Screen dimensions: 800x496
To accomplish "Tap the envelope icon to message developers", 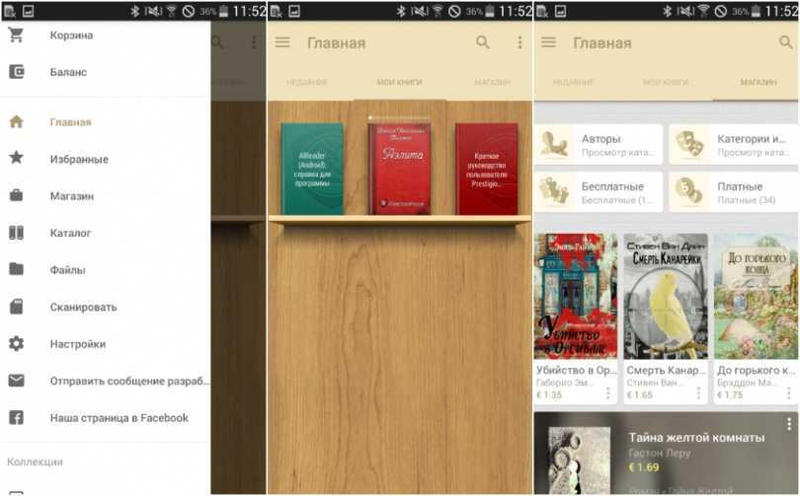I will [16, 381].
